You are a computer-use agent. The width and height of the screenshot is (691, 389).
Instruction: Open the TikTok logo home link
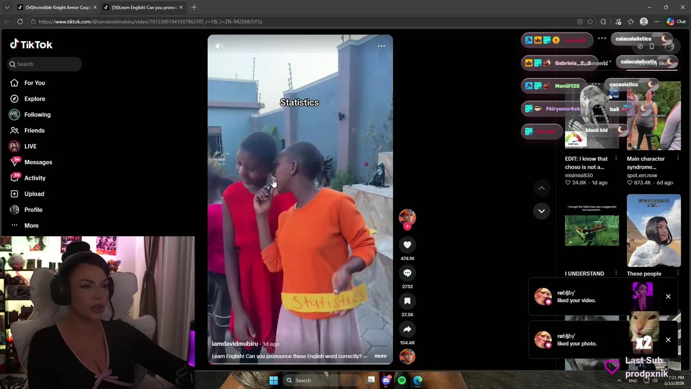[31, 44]
